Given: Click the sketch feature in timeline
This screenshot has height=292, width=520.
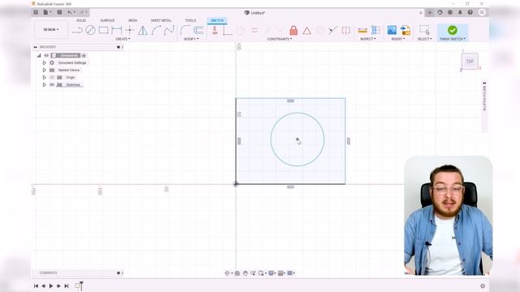Looking at the screenshot, I should click(x=78, y=286).
